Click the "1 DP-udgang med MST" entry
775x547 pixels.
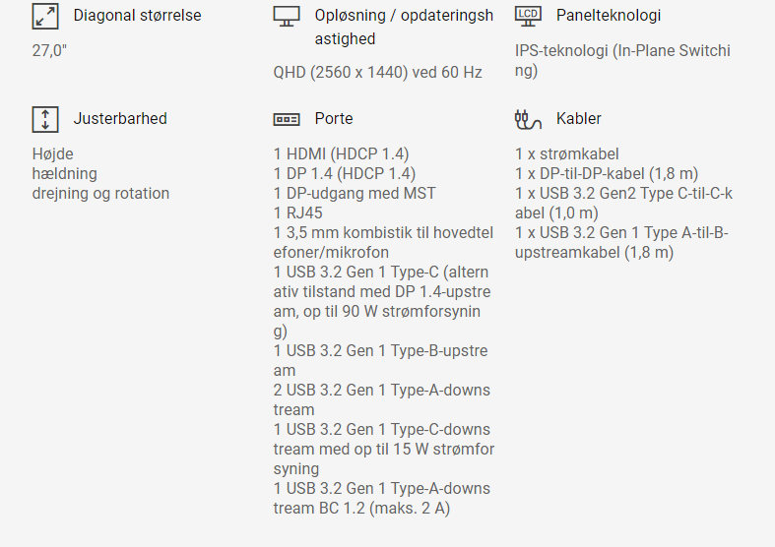tap(355, 194)
